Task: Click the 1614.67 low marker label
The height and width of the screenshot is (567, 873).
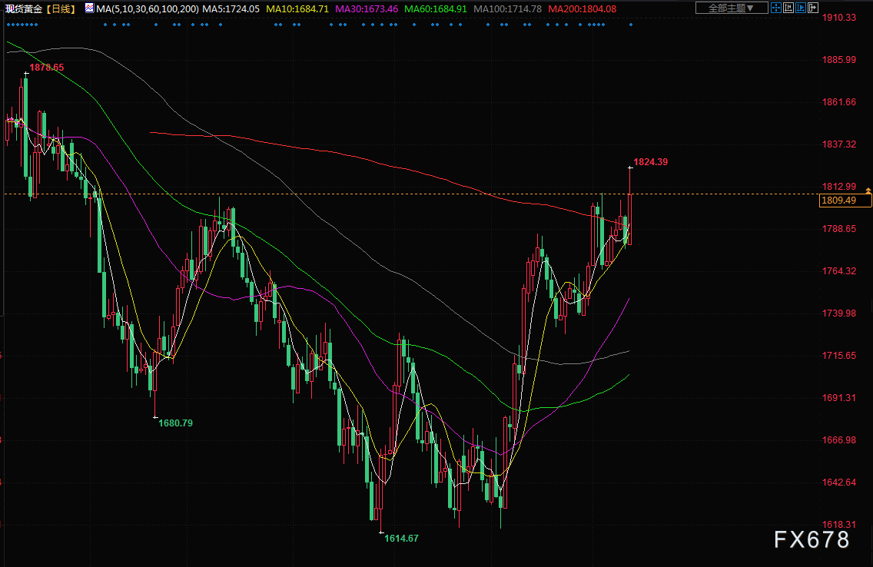Action: (x=401, y=538)
